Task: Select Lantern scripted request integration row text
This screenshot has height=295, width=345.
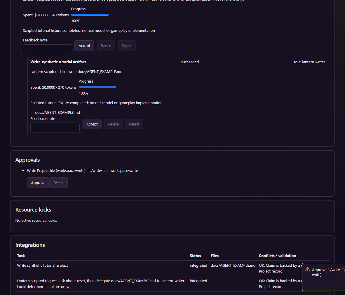Action: click(101, 284)
